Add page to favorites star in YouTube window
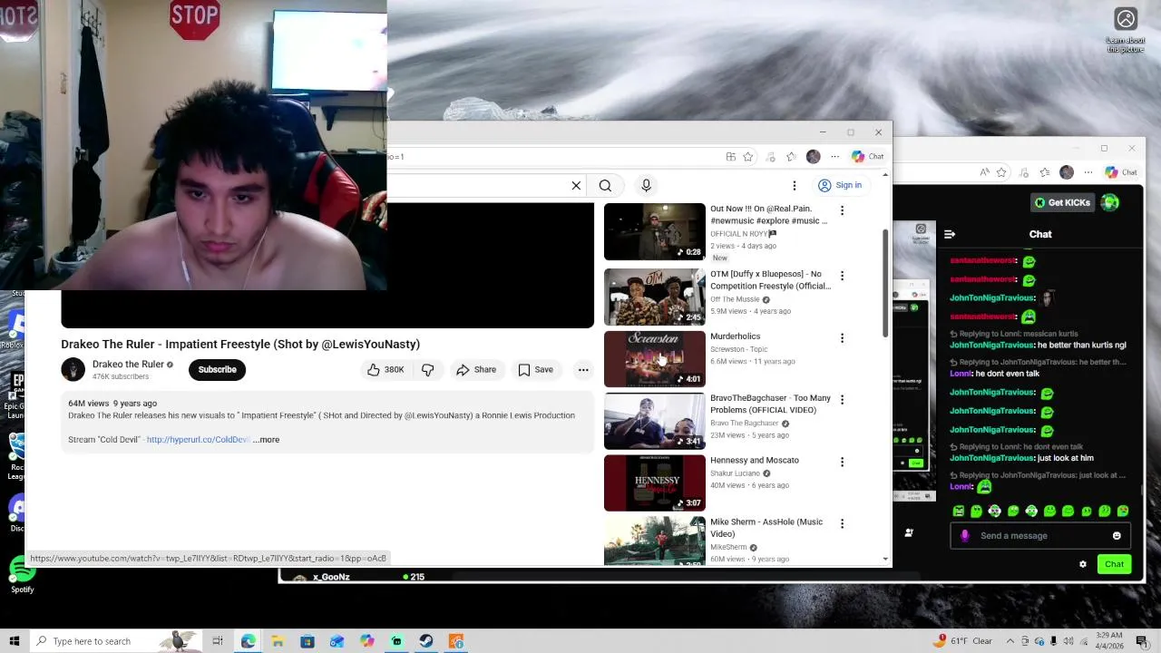 748,157
